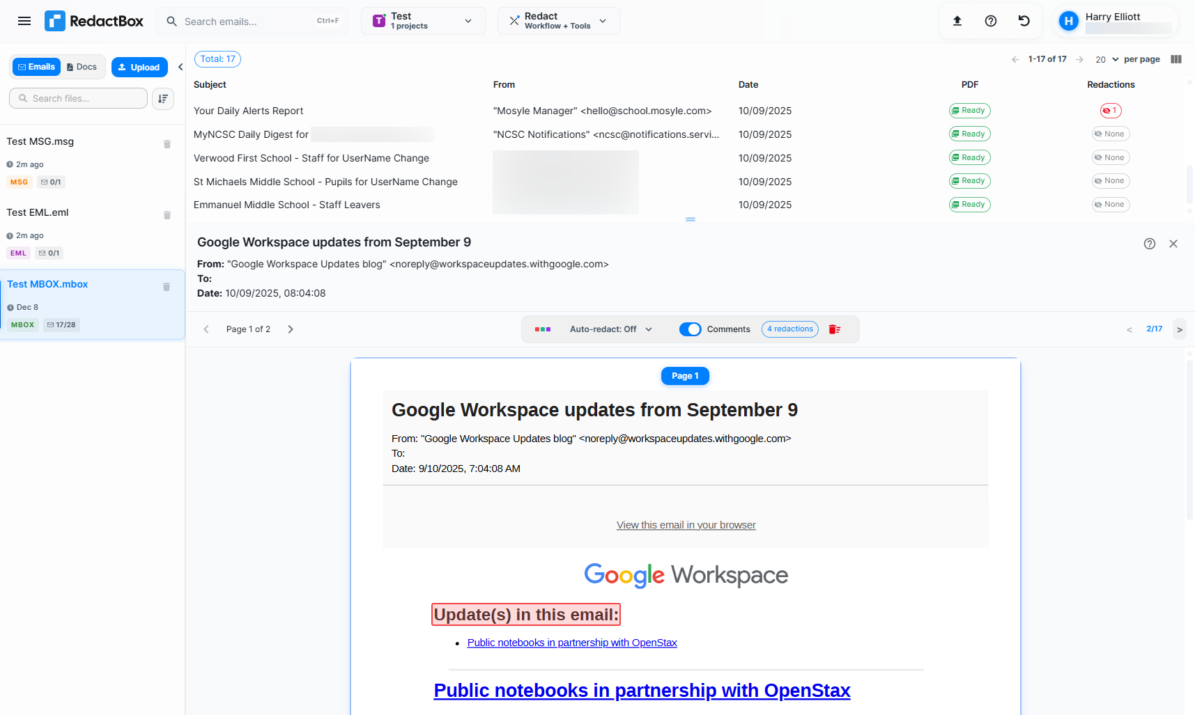The height and width of the screenshot is (715, 1195).
Task: Collapse the file sidebar with the chevron
Action: click(x=180, y=67)
